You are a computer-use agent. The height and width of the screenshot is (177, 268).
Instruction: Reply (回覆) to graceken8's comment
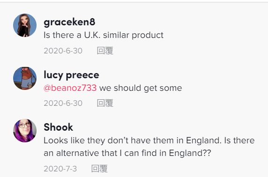105,51
